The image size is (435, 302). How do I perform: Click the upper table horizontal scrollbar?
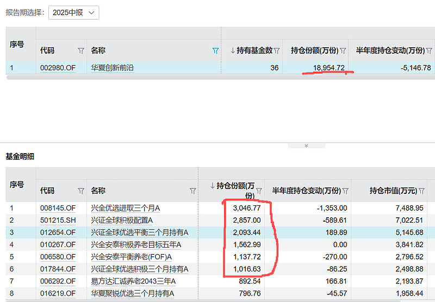tap(221, 78)
